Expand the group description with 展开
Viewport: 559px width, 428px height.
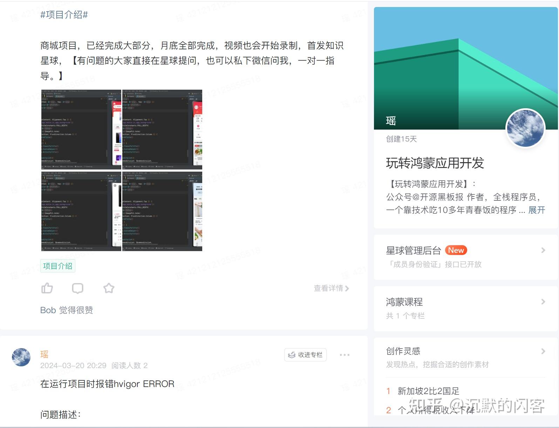click(x=537, y=210)
